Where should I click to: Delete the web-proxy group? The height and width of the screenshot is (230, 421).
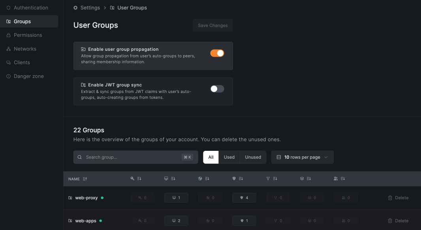pyautogui.click(x=398, y=198)
